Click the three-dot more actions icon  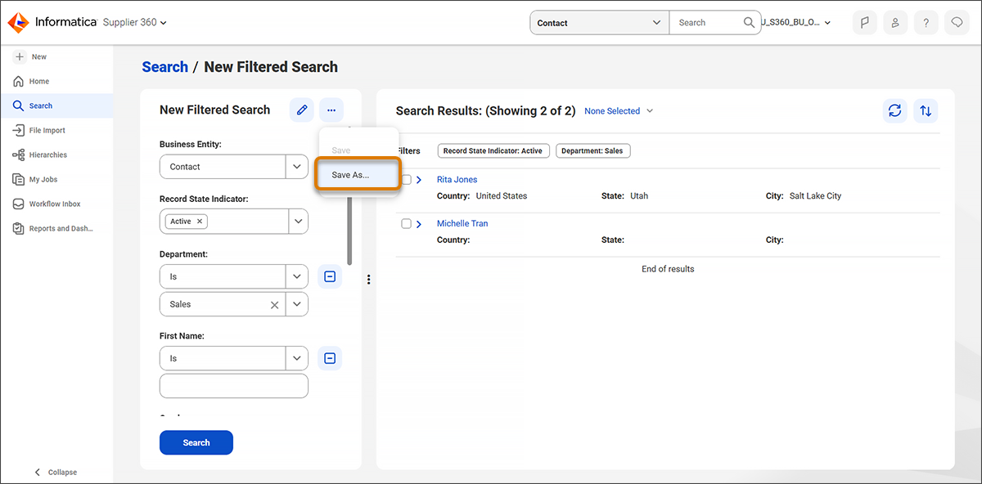(x=331, y=110)
